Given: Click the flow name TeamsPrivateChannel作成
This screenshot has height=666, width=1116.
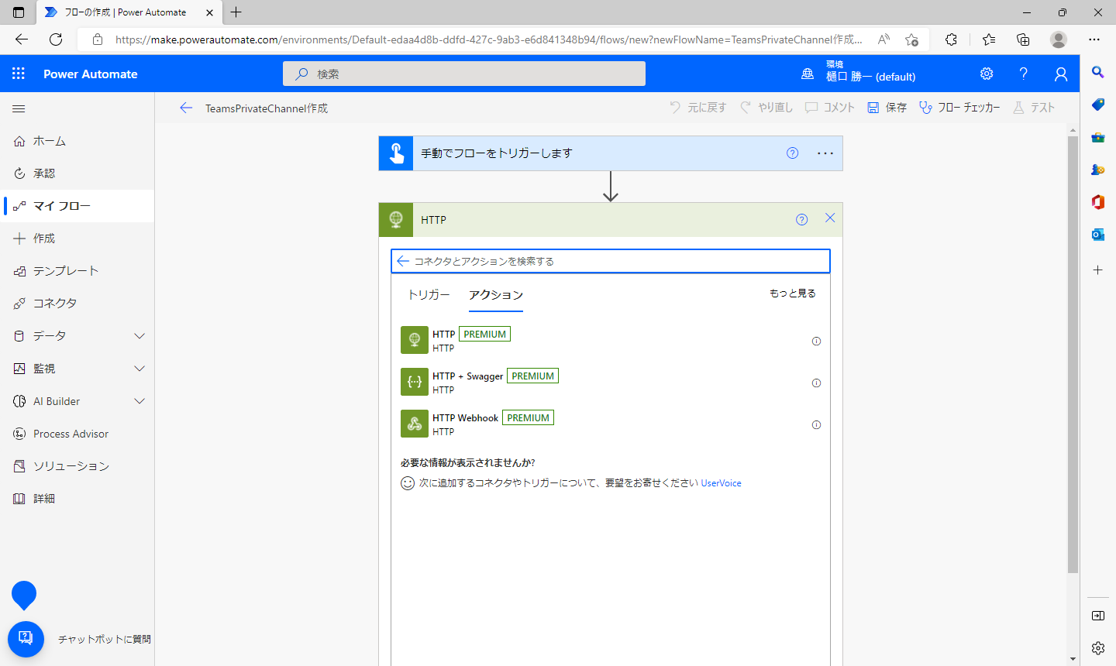Looking at the screenshot, I should pos(267,108).
